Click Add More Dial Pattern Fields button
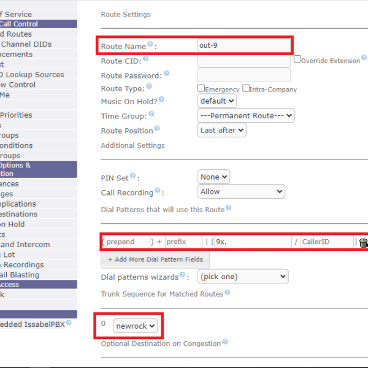 [x=155, y=259]
